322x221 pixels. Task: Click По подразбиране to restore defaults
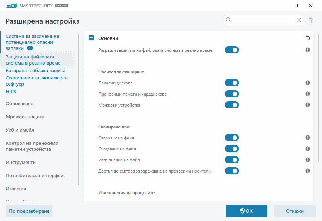coord(29,211)
